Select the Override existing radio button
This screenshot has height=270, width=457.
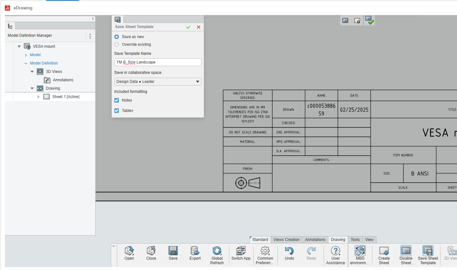(117, 45)
